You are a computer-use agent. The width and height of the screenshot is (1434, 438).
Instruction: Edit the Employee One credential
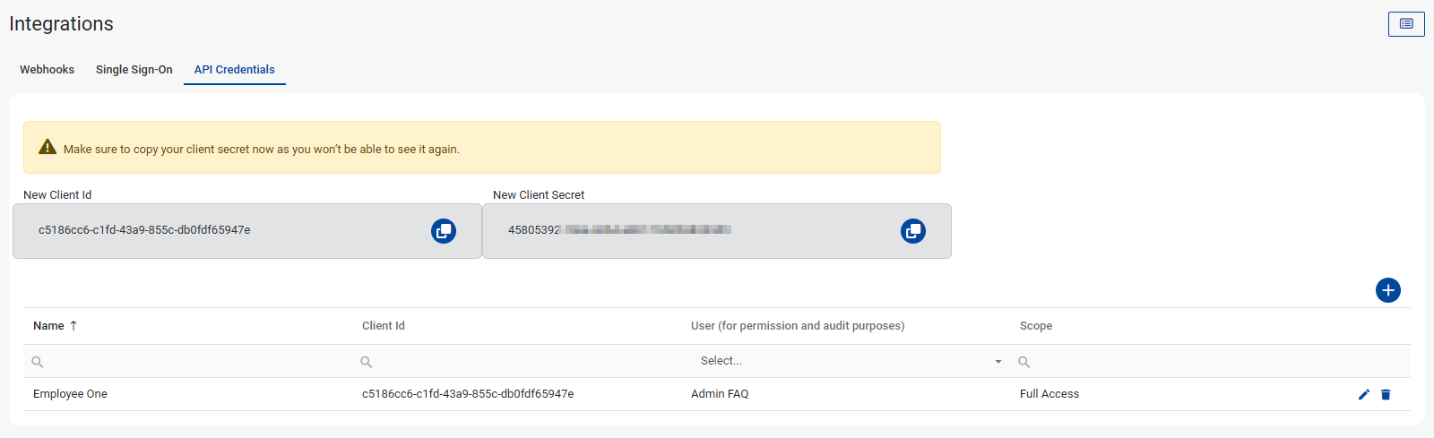pos(1364,394)
